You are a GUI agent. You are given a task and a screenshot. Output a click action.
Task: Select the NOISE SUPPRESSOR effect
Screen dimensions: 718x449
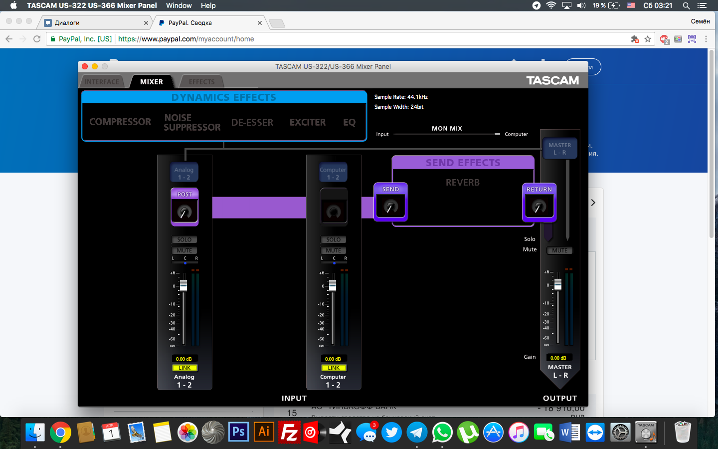pyautogui.click(x=192, y=122)
